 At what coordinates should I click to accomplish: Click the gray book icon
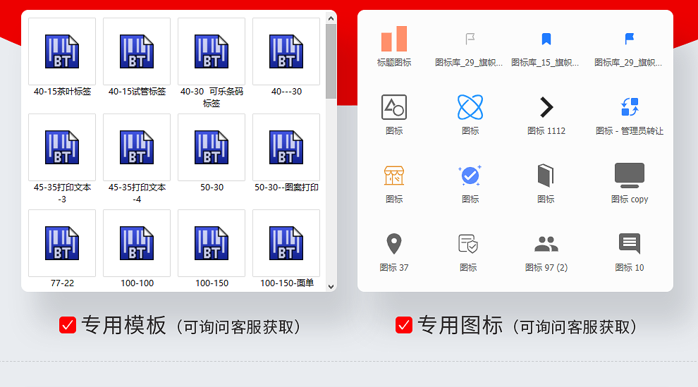pyautogui.click(x=546, y=176)
